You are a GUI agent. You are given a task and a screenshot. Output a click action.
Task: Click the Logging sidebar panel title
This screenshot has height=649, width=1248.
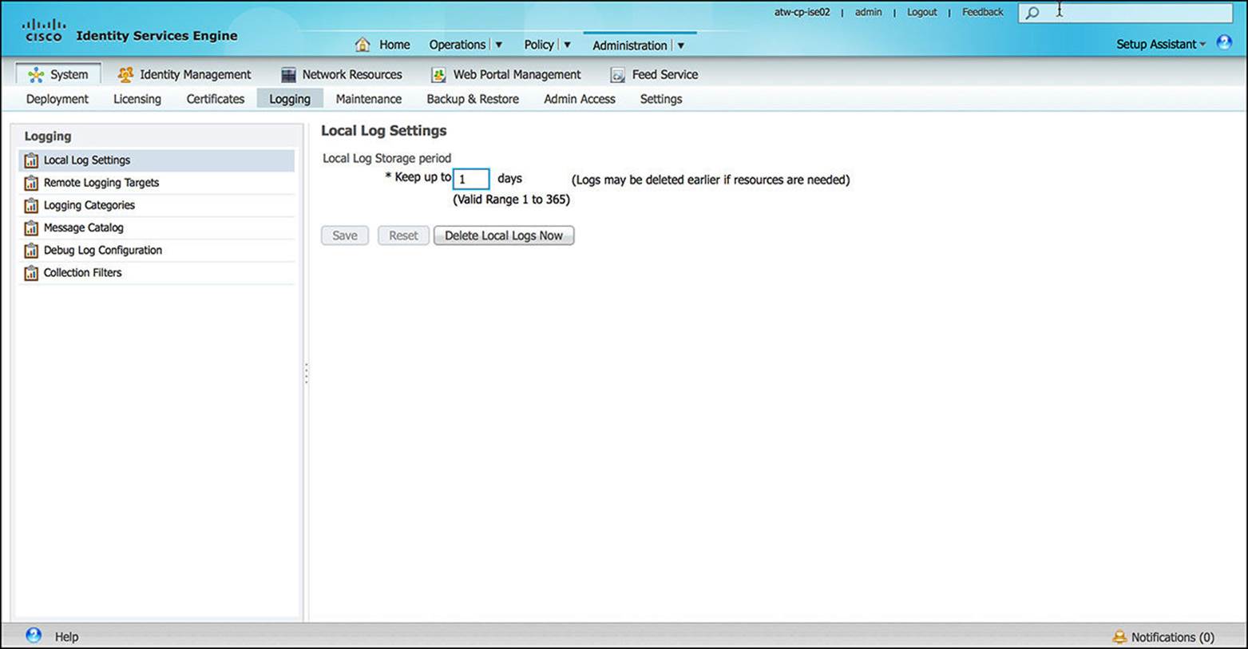48,137
